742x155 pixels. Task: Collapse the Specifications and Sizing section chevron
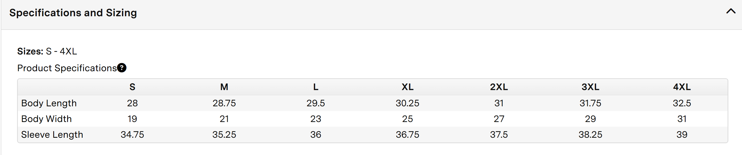coord(730,12)
